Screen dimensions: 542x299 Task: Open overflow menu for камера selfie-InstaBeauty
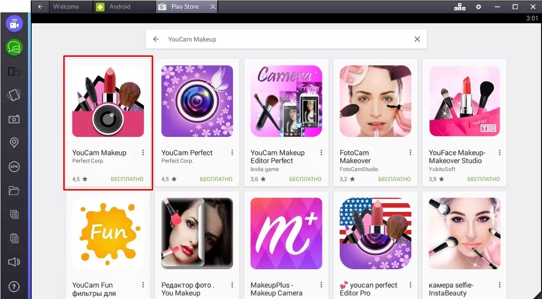click(500, 285)
